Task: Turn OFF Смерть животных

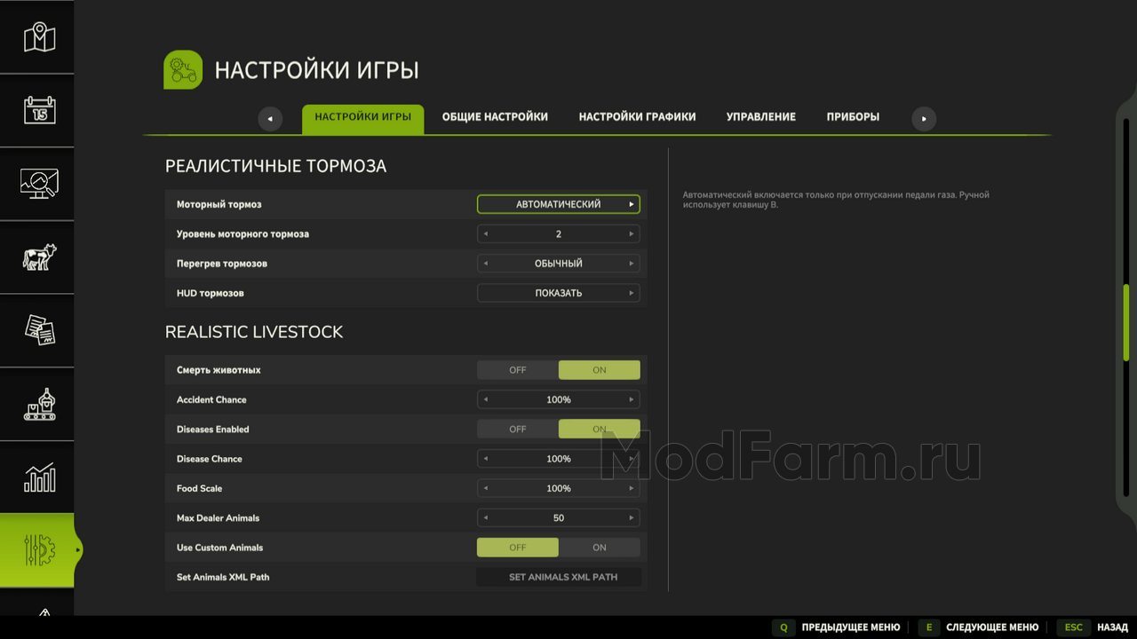Action: pyautogui.click(x=518, y=370)
